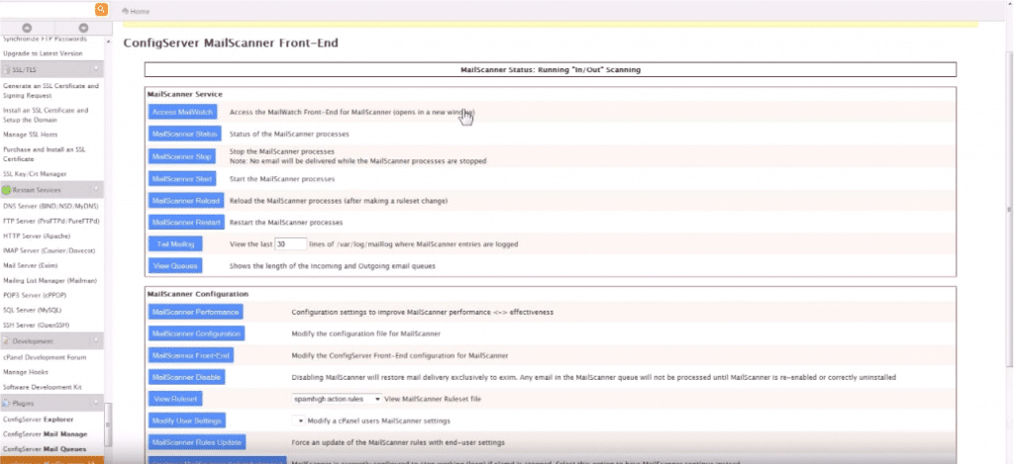The width and height of the screenshot is (1014, 464).
Task: Open cPanel Development Forum link
Action: pos(45,357)
